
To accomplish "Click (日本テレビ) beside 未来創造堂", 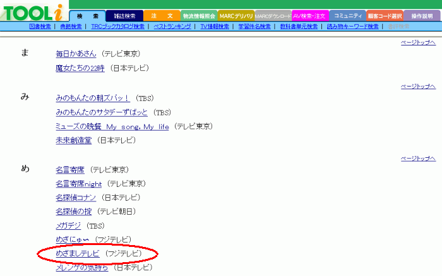I will click(117, 140).
